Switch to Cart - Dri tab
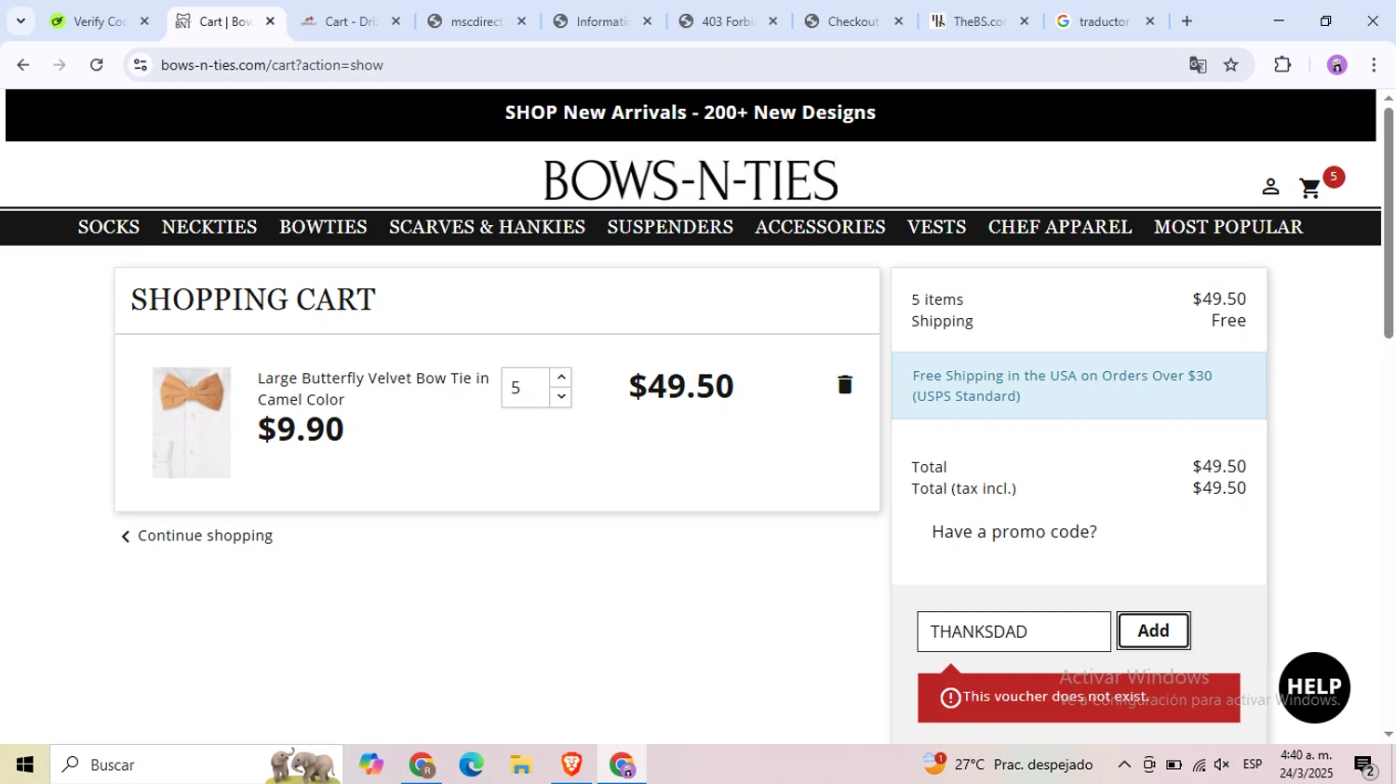The width and height of the screenshot is (1396, 784). 352,21
